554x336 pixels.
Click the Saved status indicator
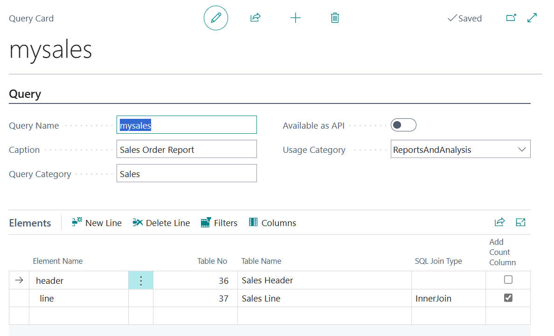[x=464, y=18]
